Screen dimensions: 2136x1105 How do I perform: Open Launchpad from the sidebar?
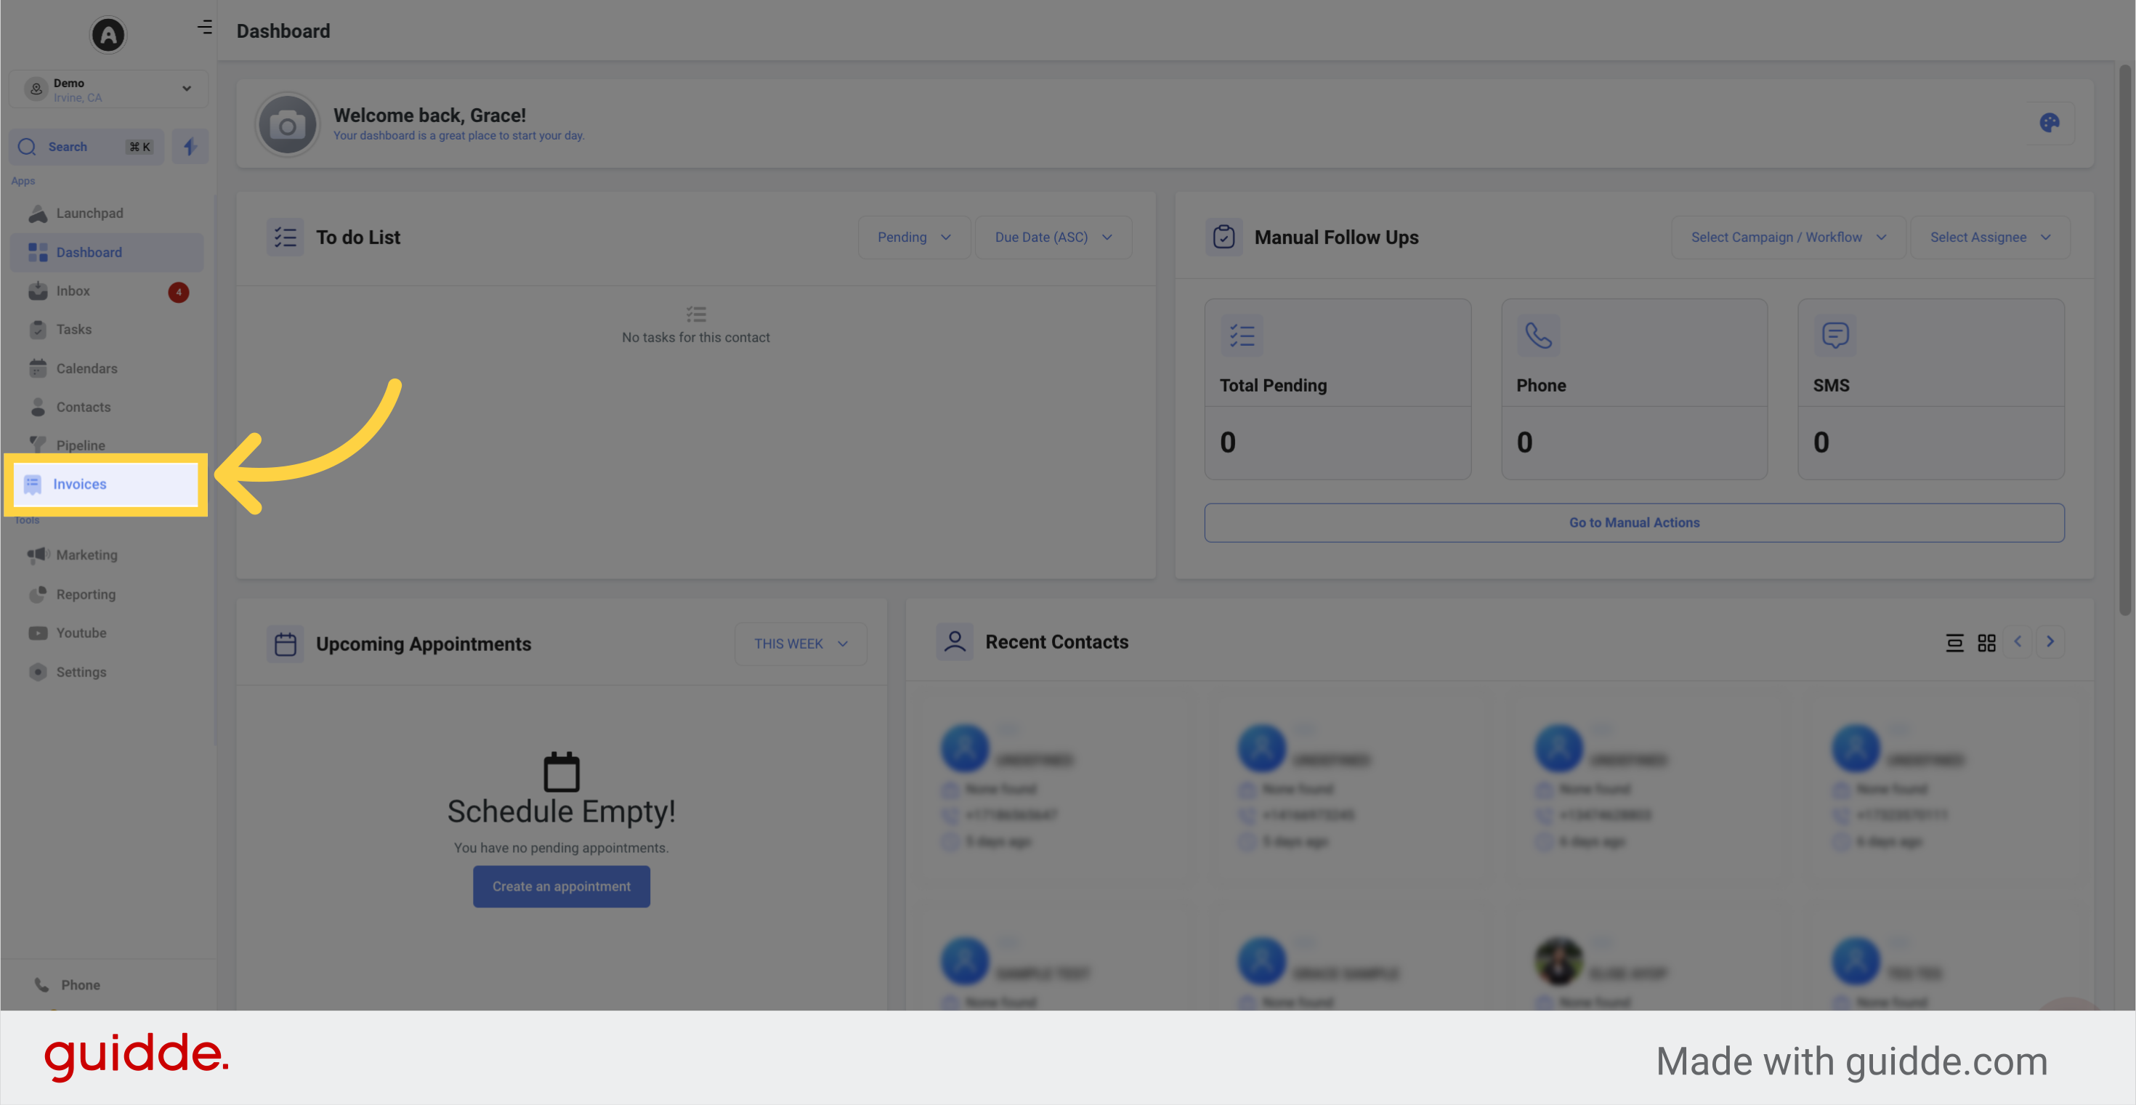pos(106,214)
